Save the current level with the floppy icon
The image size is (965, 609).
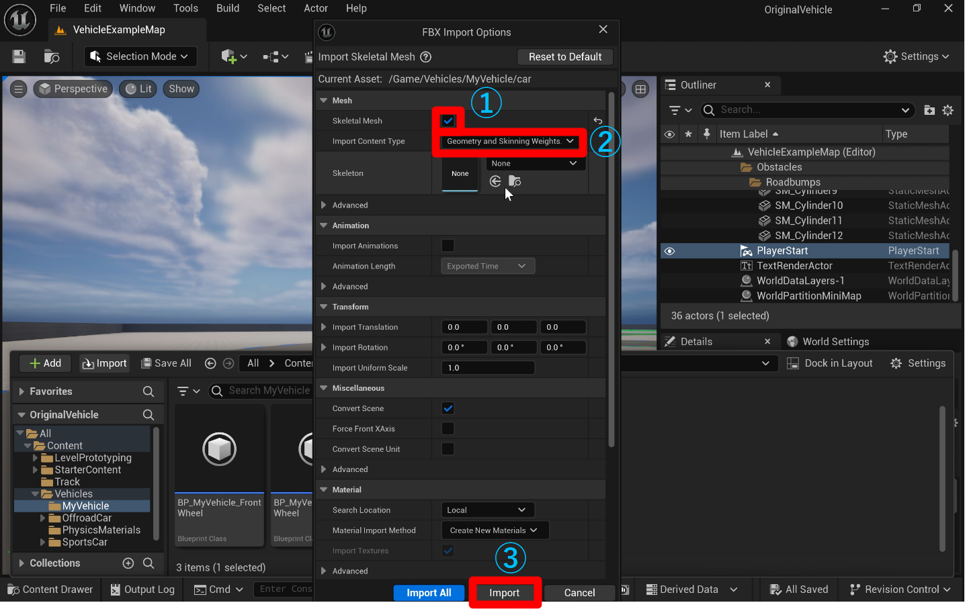tap(19, 56)
